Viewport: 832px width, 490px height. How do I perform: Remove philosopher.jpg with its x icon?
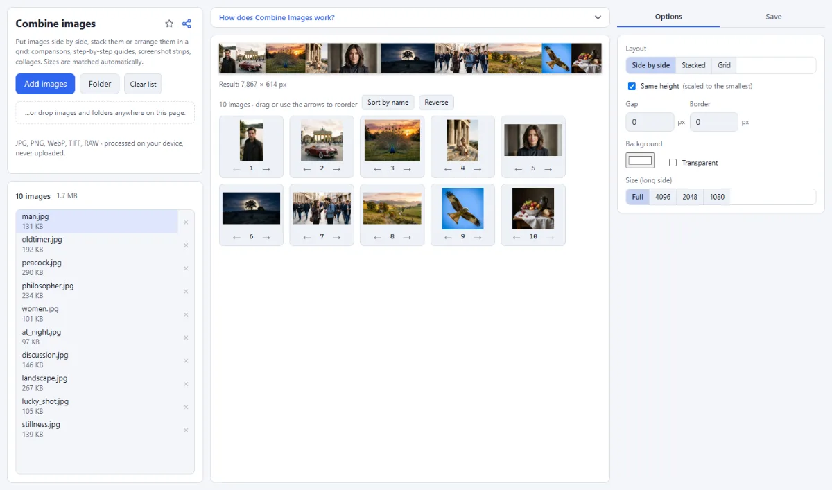coord(186,292)
